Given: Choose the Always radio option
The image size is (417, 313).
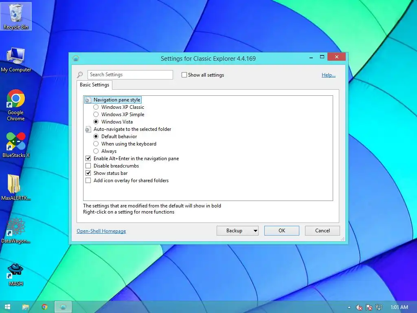Looking at the screenshot, I should [x=96, y=151].
